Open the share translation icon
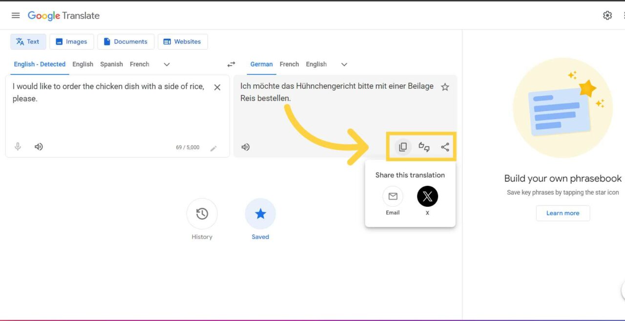Image resolution: width=625 pixels, height=321 pixels. (445, 146)
